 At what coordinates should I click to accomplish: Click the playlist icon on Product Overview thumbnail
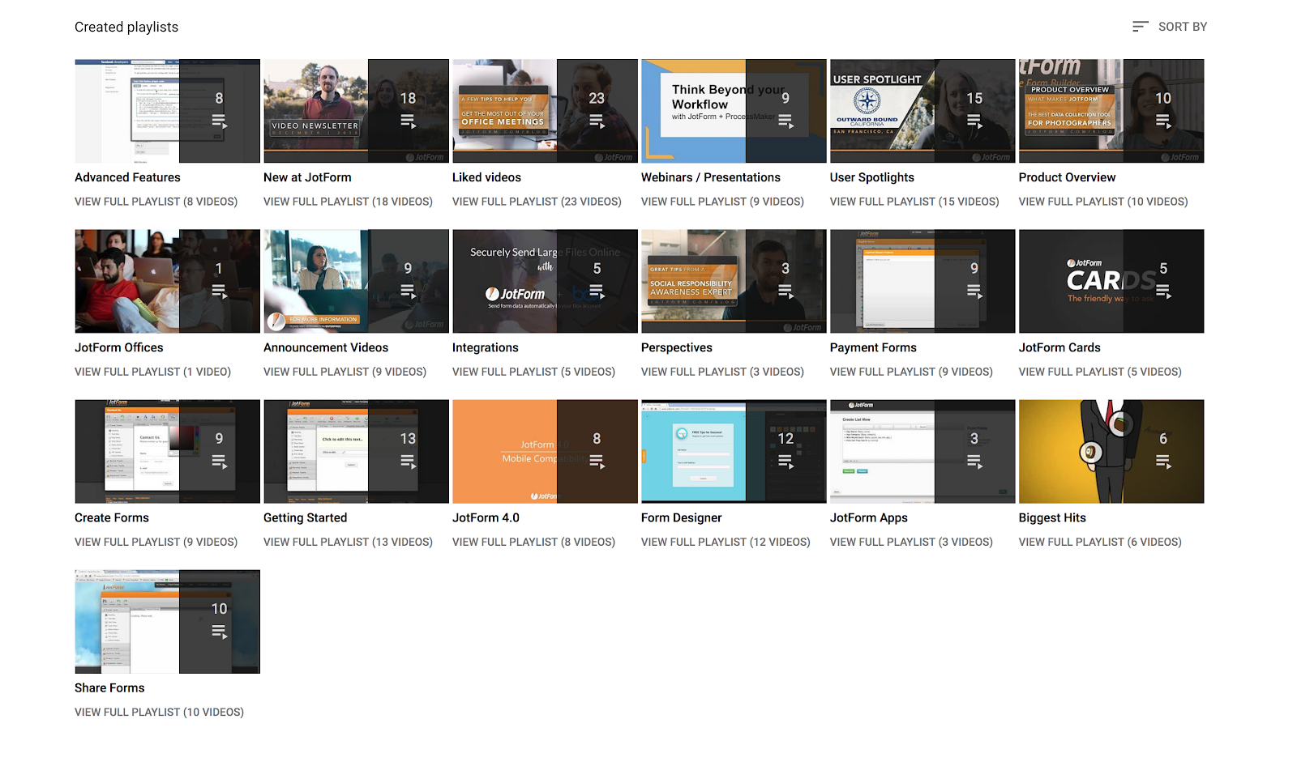[1163, 121]
